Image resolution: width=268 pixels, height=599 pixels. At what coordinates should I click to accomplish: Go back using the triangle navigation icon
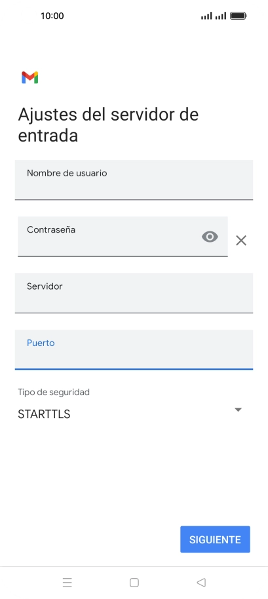201,583
